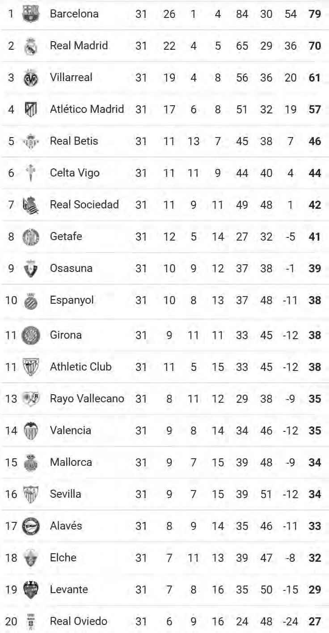
Task: Click Barcelona's 79 points total
Action: point(315,14)
